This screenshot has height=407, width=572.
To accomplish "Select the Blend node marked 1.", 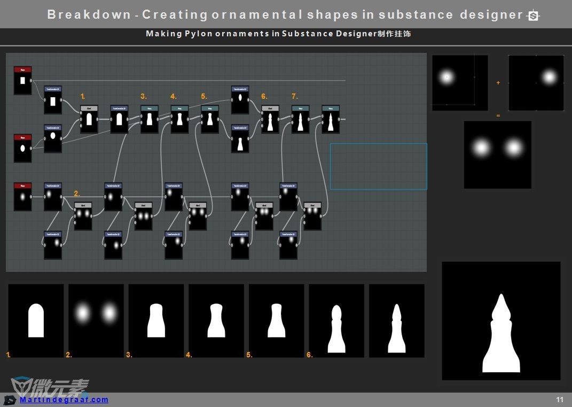I will 89,119.
